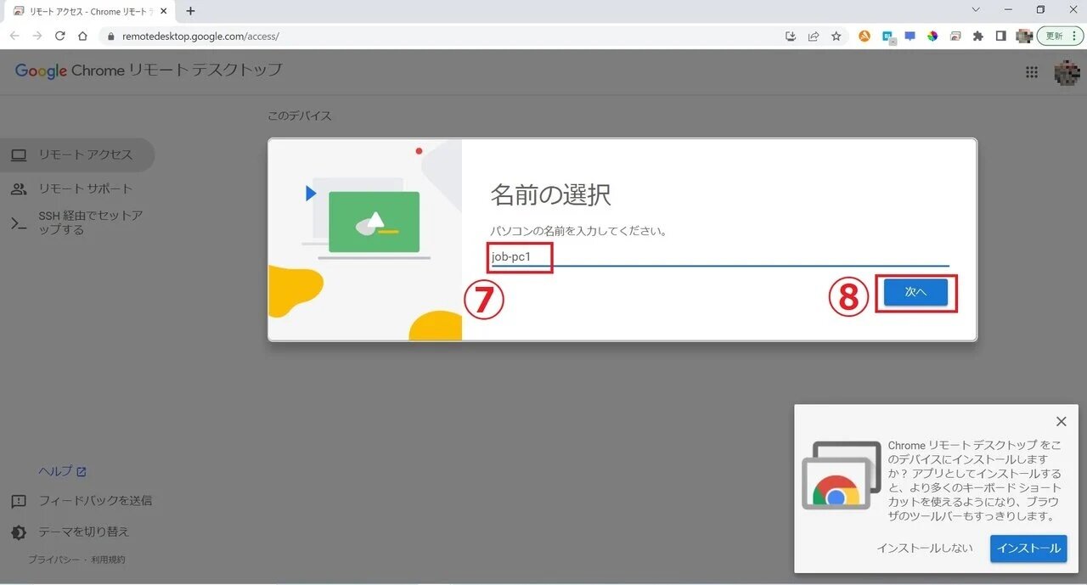This screenshot has width=1087, height=585.
Task: Open the ヘルプ link
Action: click(62, 471)
